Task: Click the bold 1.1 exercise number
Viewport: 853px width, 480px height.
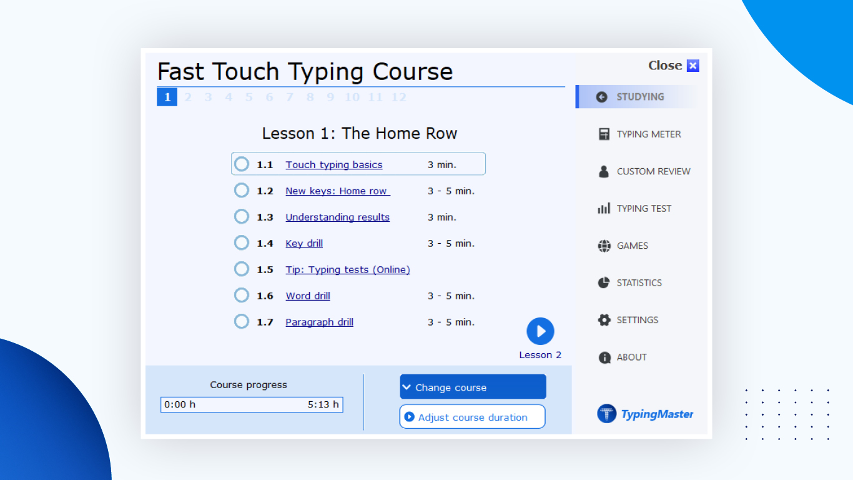Action: pyautogui.click(x=265, y=165)
